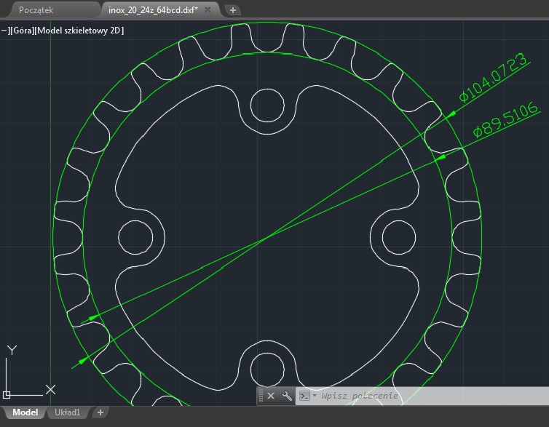Select the right bolt hole circle

(399, 237)
